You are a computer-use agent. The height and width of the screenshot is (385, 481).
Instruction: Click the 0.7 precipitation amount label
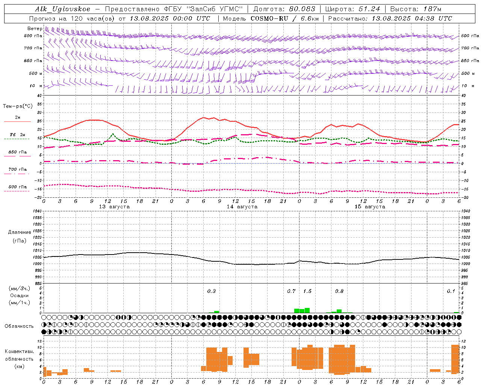click(291, 291)
